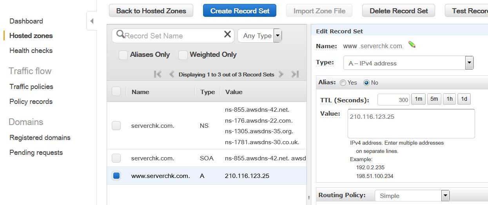The width and height of the screenshot is (488, 205).
Task: Open Policy records in the sidebar
Action: click(31, 102)
